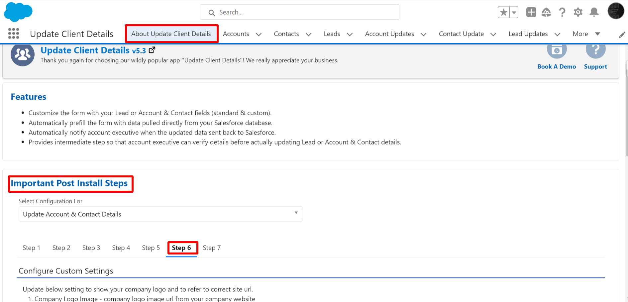
Task: Open the Global Actions plus icon
Action: pos(531,12)
